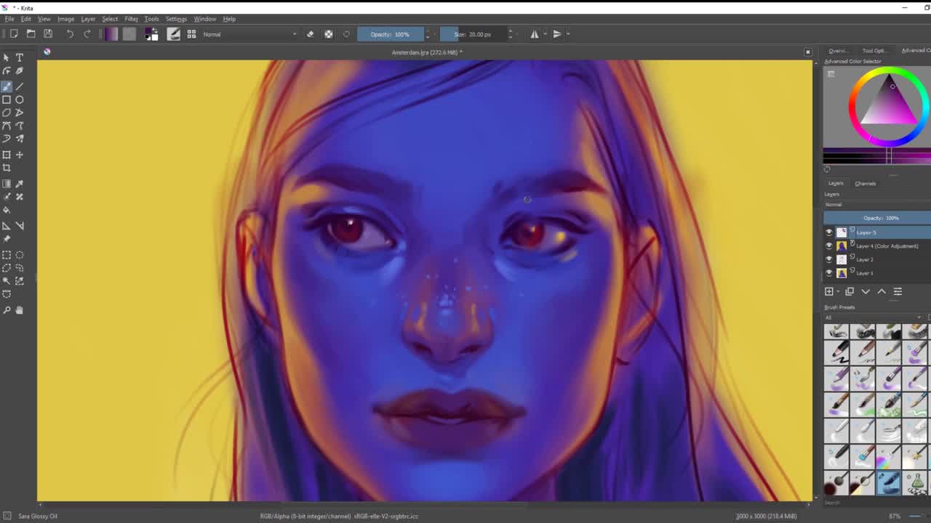Switch to the Overview docker tab
Image resolution: width=931 pixels, height=523 pixels.
pos(837,51)
